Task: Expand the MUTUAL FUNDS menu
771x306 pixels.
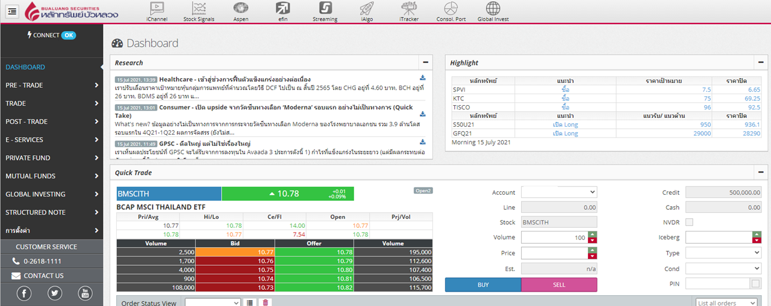Action: tap(51, 176)
